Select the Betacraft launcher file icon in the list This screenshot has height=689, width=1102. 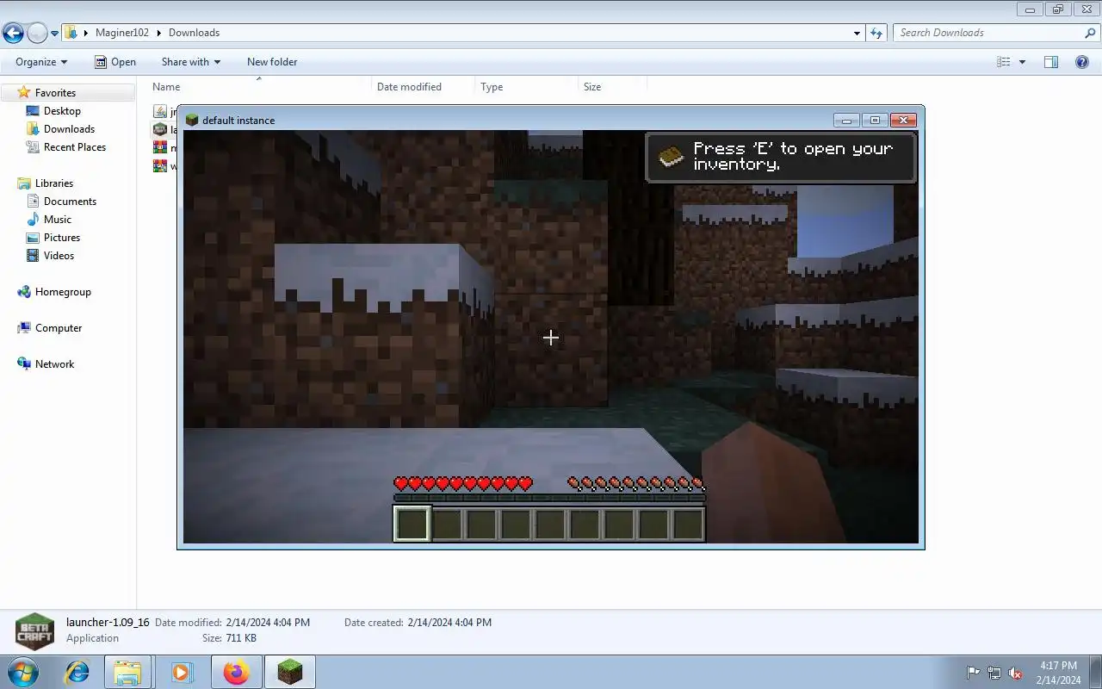[x=160, y=129]
